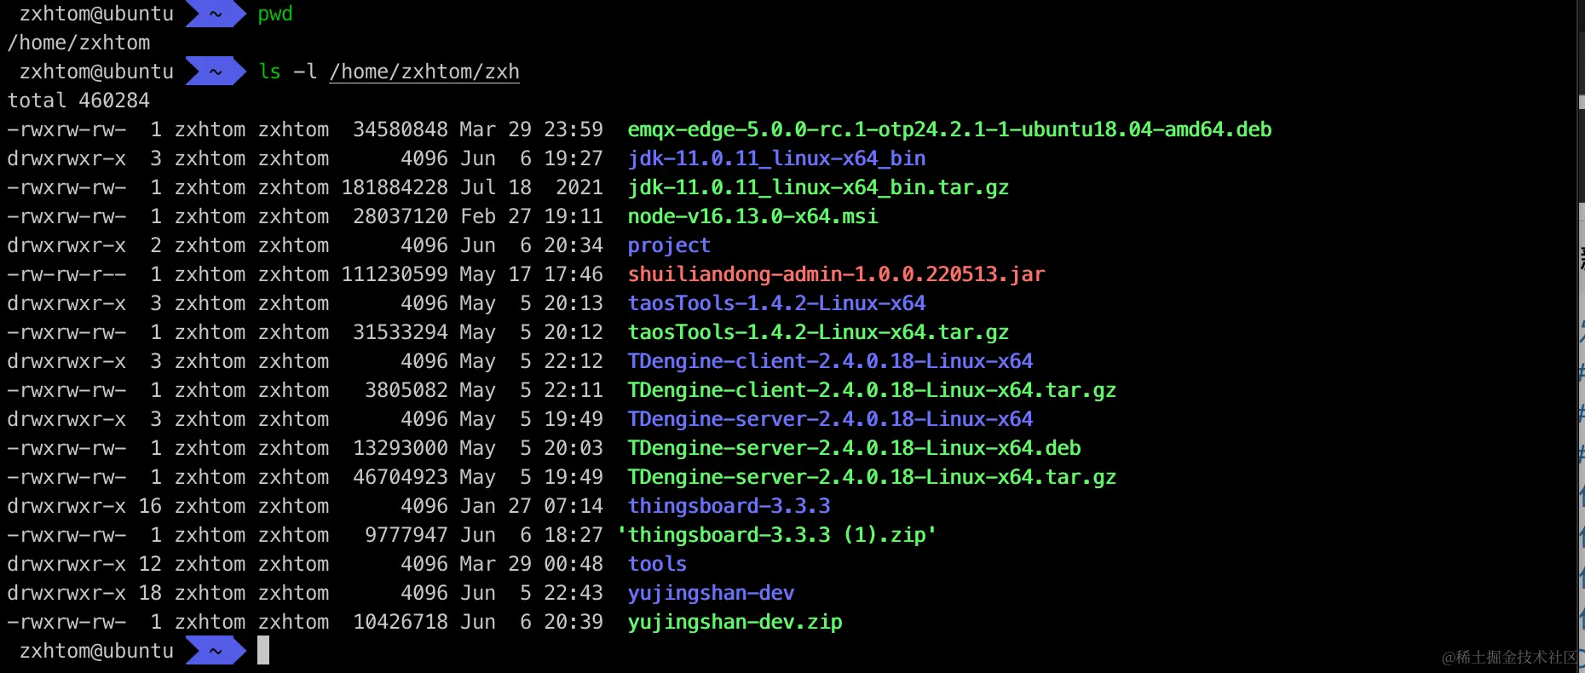Select the yujingshan-dev directory entry

711,593
